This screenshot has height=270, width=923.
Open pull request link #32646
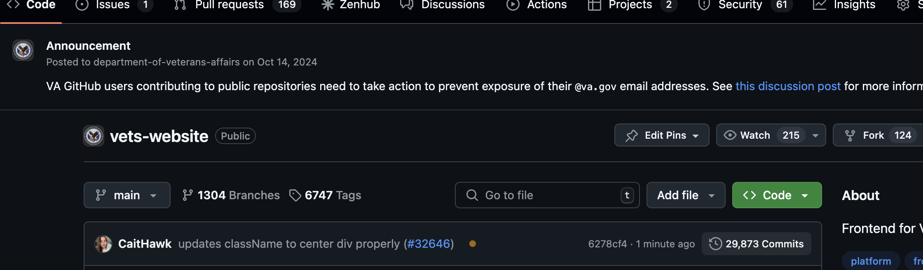click(429, 244)
